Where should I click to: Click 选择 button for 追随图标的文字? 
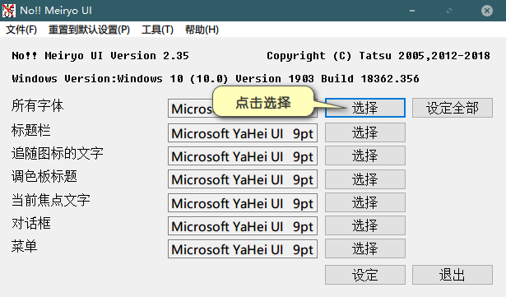tap(365, 155)
